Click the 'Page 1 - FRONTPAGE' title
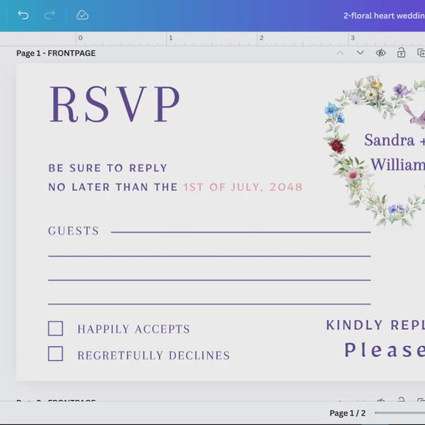The image size is (425, 425). pos(56,53)
